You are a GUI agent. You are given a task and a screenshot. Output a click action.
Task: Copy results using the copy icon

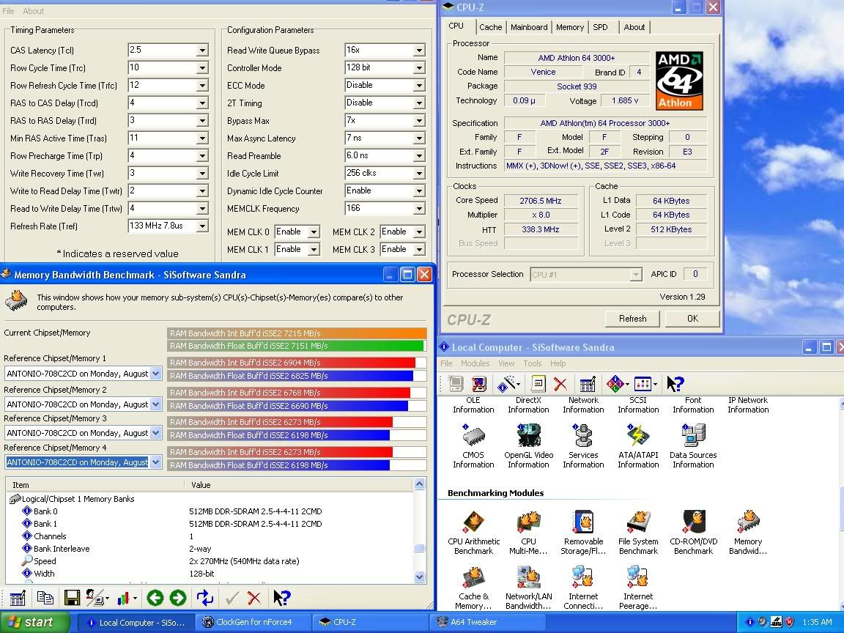tap(45, 598)
